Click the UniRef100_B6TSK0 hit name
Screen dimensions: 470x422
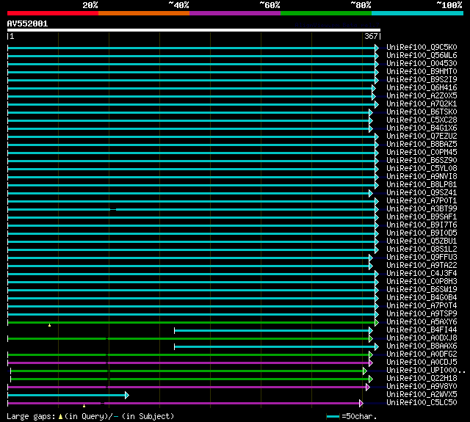(x=422, y=112)
